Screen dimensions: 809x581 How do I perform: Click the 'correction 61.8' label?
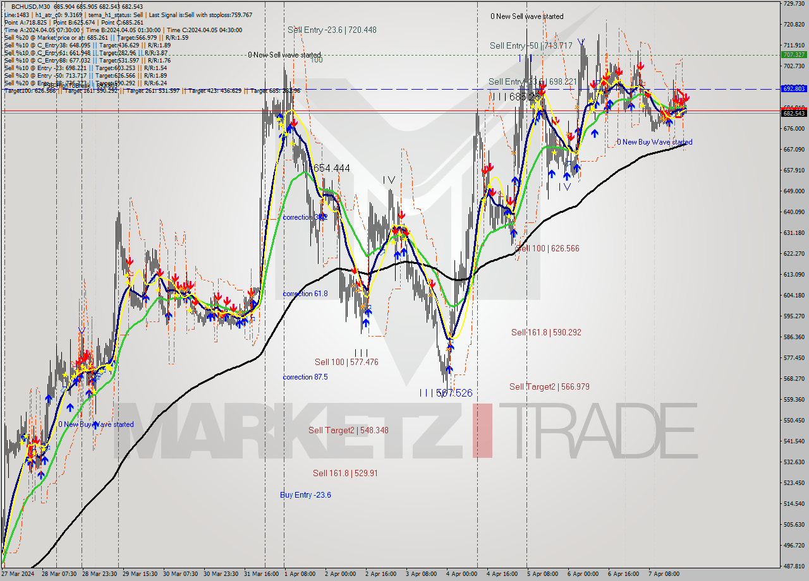coord(305,294)
